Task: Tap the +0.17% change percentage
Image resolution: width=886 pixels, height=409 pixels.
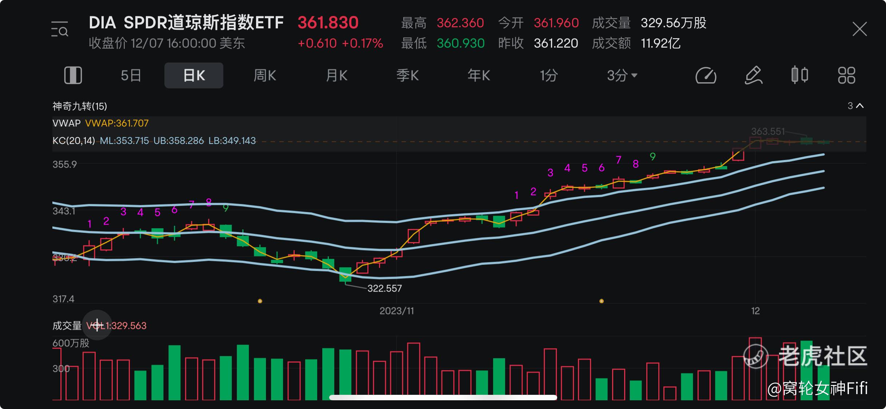Action: point(362,43)
